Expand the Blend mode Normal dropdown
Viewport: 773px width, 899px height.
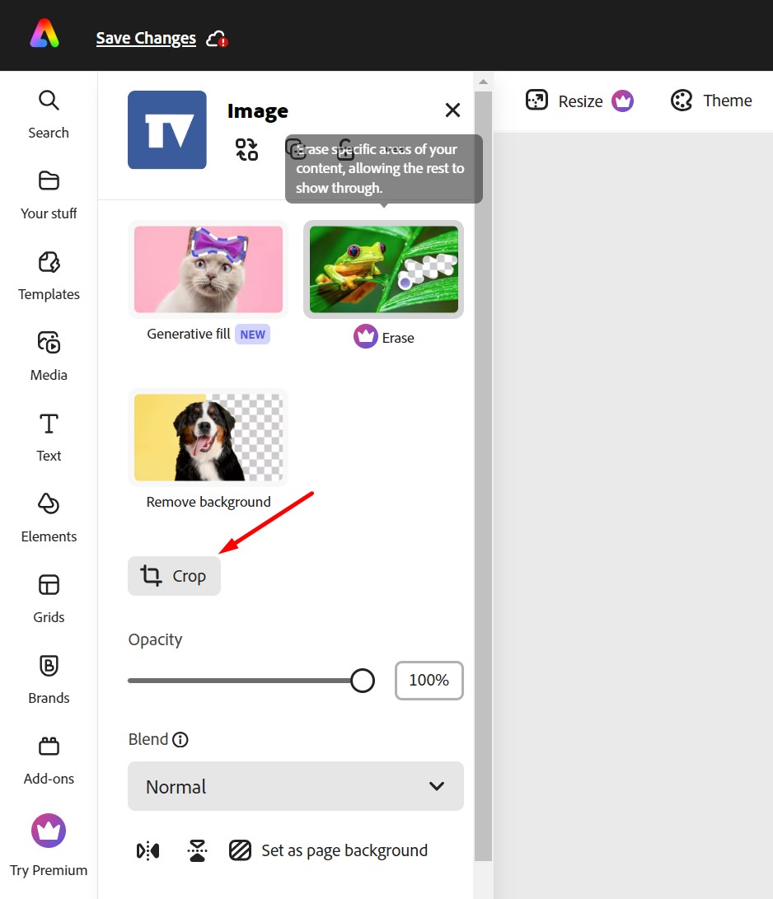pyautogui.click(x=296, y=786)
